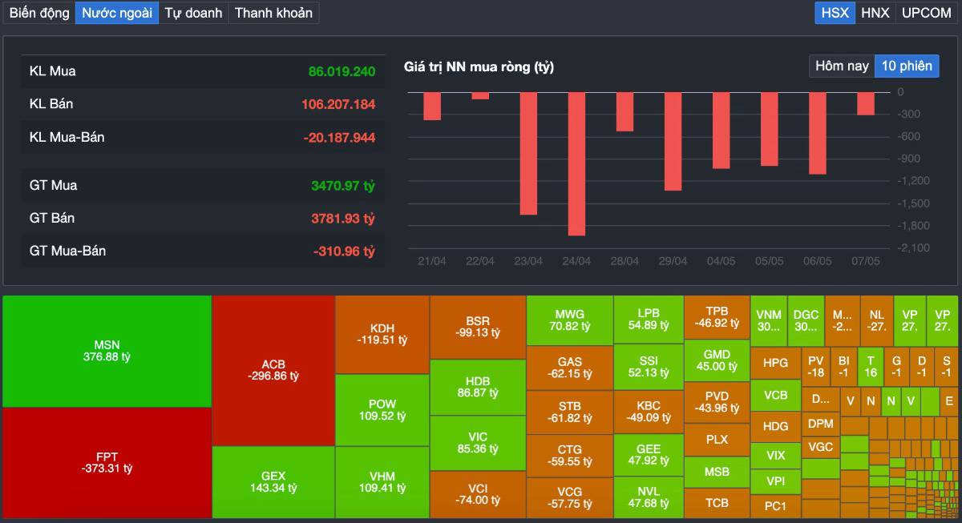Open the VIC 85.36 tỷ tile

point(478,443)
